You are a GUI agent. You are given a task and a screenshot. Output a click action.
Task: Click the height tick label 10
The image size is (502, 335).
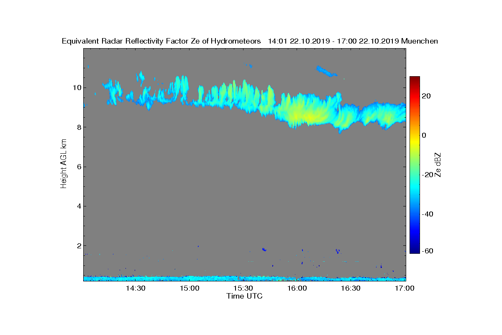point(77,88)
